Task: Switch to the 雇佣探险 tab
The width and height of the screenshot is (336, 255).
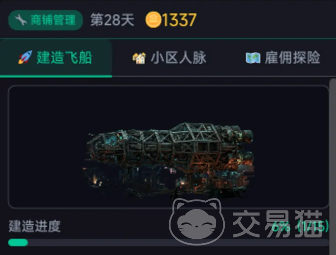Action: click(283, 58)
